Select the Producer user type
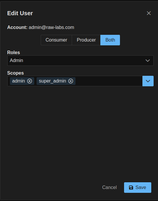 coord(86,40)
